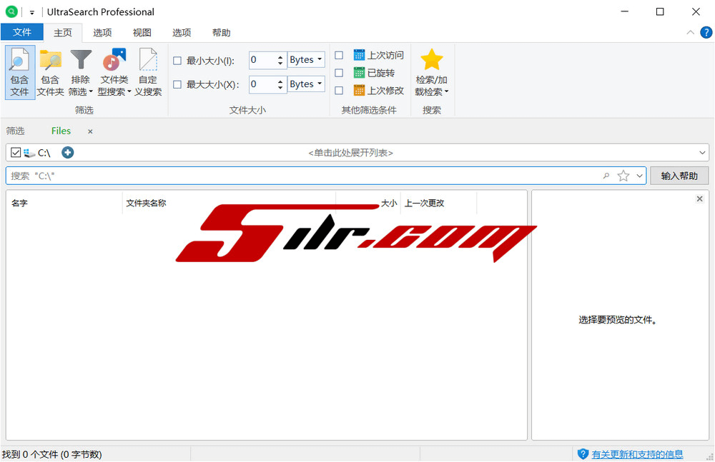Open the maximum size Bytes unit dropdown
This screenshot has height=462, width=715.
pos(306,84)
